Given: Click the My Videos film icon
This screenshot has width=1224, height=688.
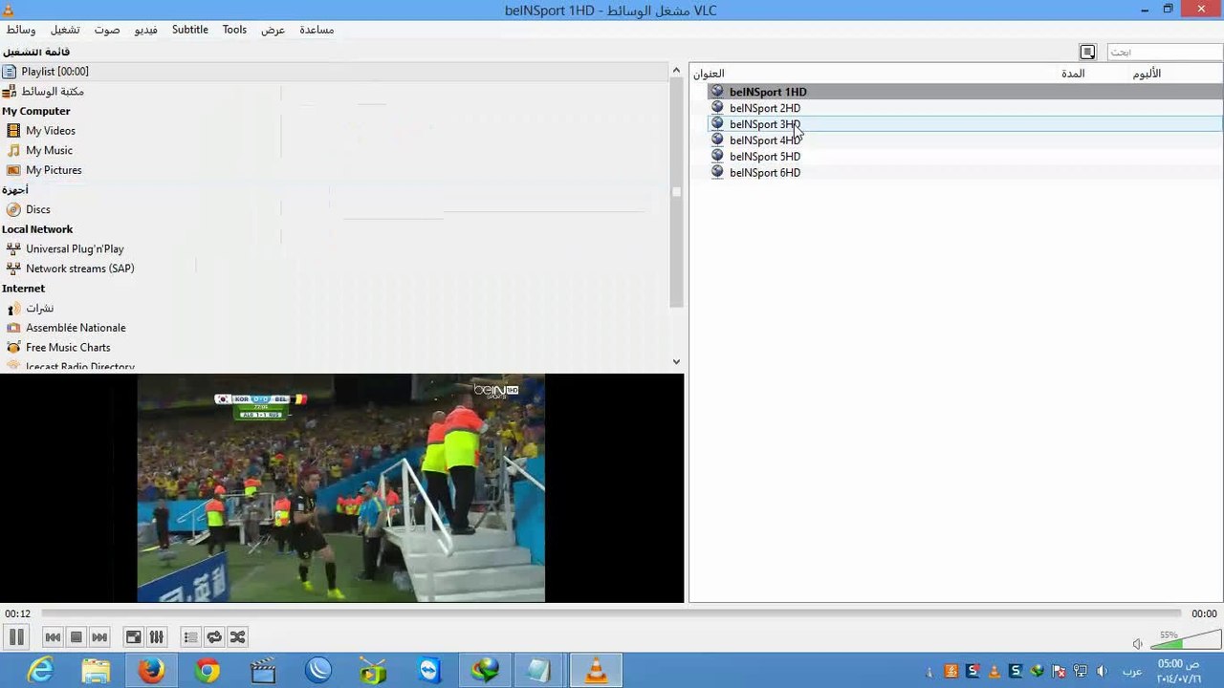Looking at the screenshot, I should click(13, 131).
